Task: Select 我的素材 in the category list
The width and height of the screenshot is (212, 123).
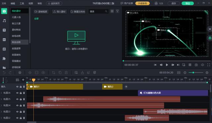Action: (x=20, y=11)
